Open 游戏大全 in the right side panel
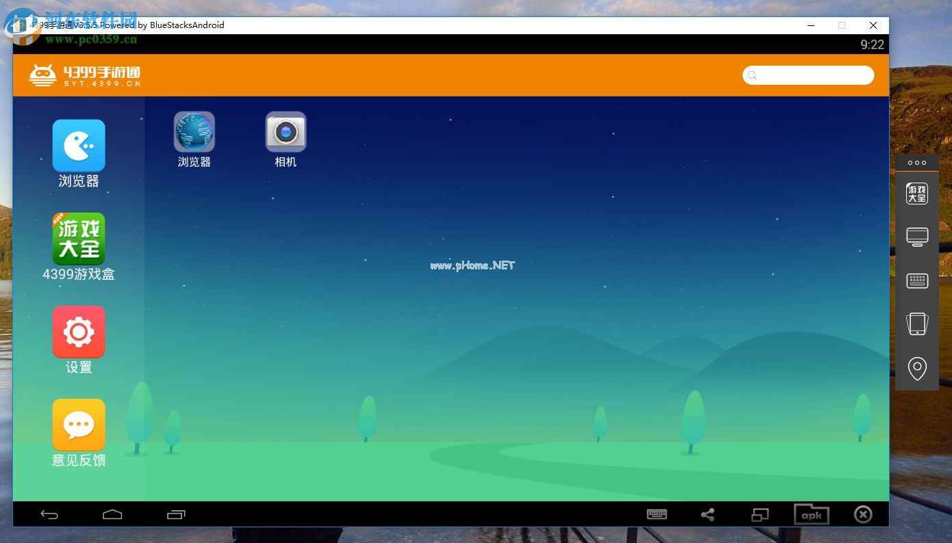 coord(917,194)
